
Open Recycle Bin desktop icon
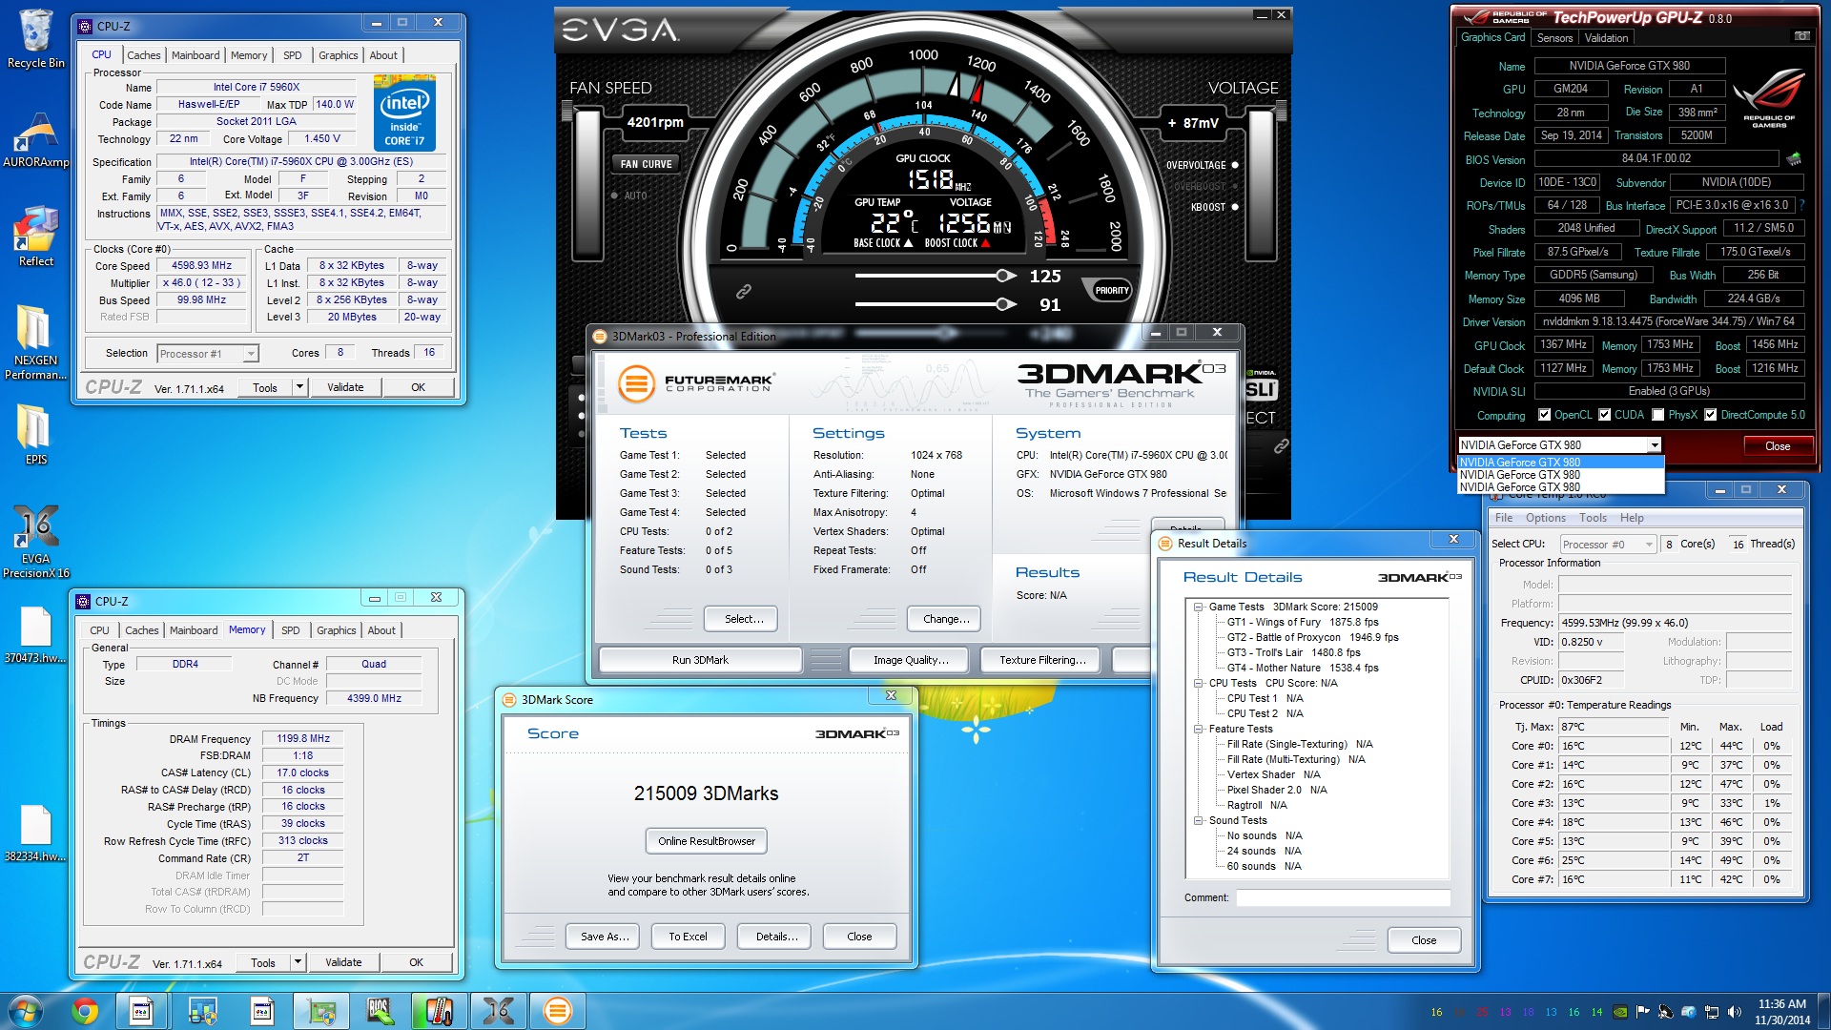[x=35, y=38]
